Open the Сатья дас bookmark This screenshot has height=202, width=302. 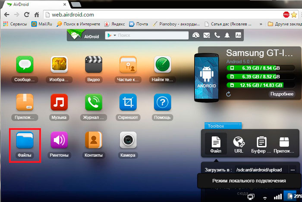[228, 24]
